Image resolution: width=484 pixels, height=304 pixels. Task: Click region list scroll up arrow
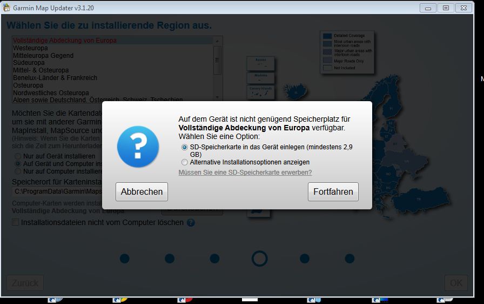(x=217, y=41)
